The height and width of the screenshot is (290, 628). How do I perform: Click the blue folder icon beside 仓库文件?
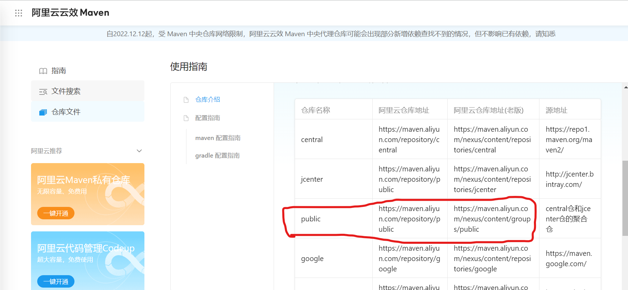[x=43, y=112]
